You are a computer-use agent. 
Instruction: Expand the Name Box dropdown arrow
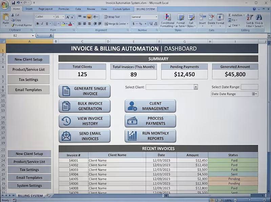[33, 36]
